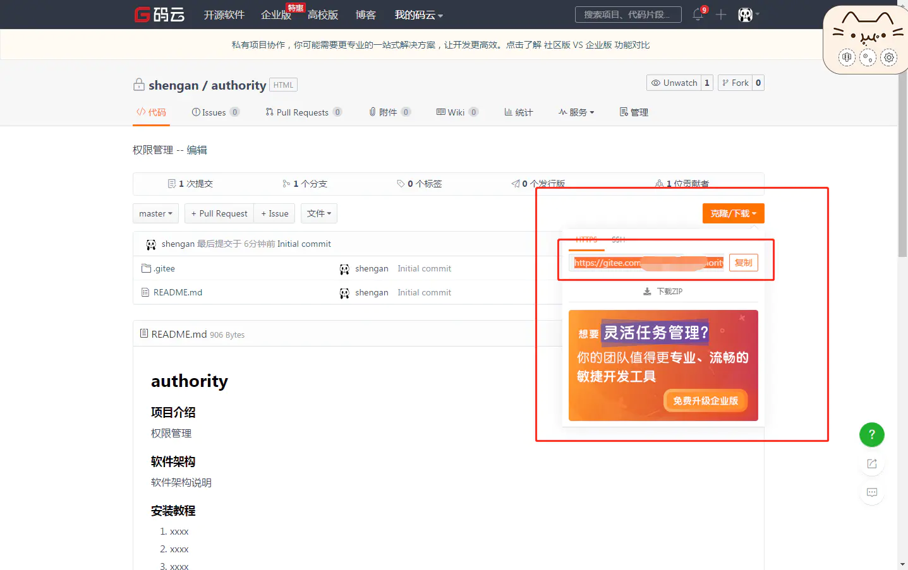Open the 博客 navigation item
The height and width of the screenshot is (570, 908).
pos(366,15)
